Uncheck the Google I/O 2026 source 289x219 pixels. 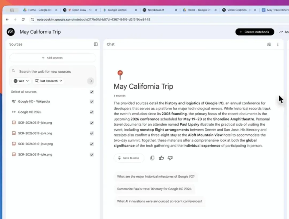pos(92,112)
